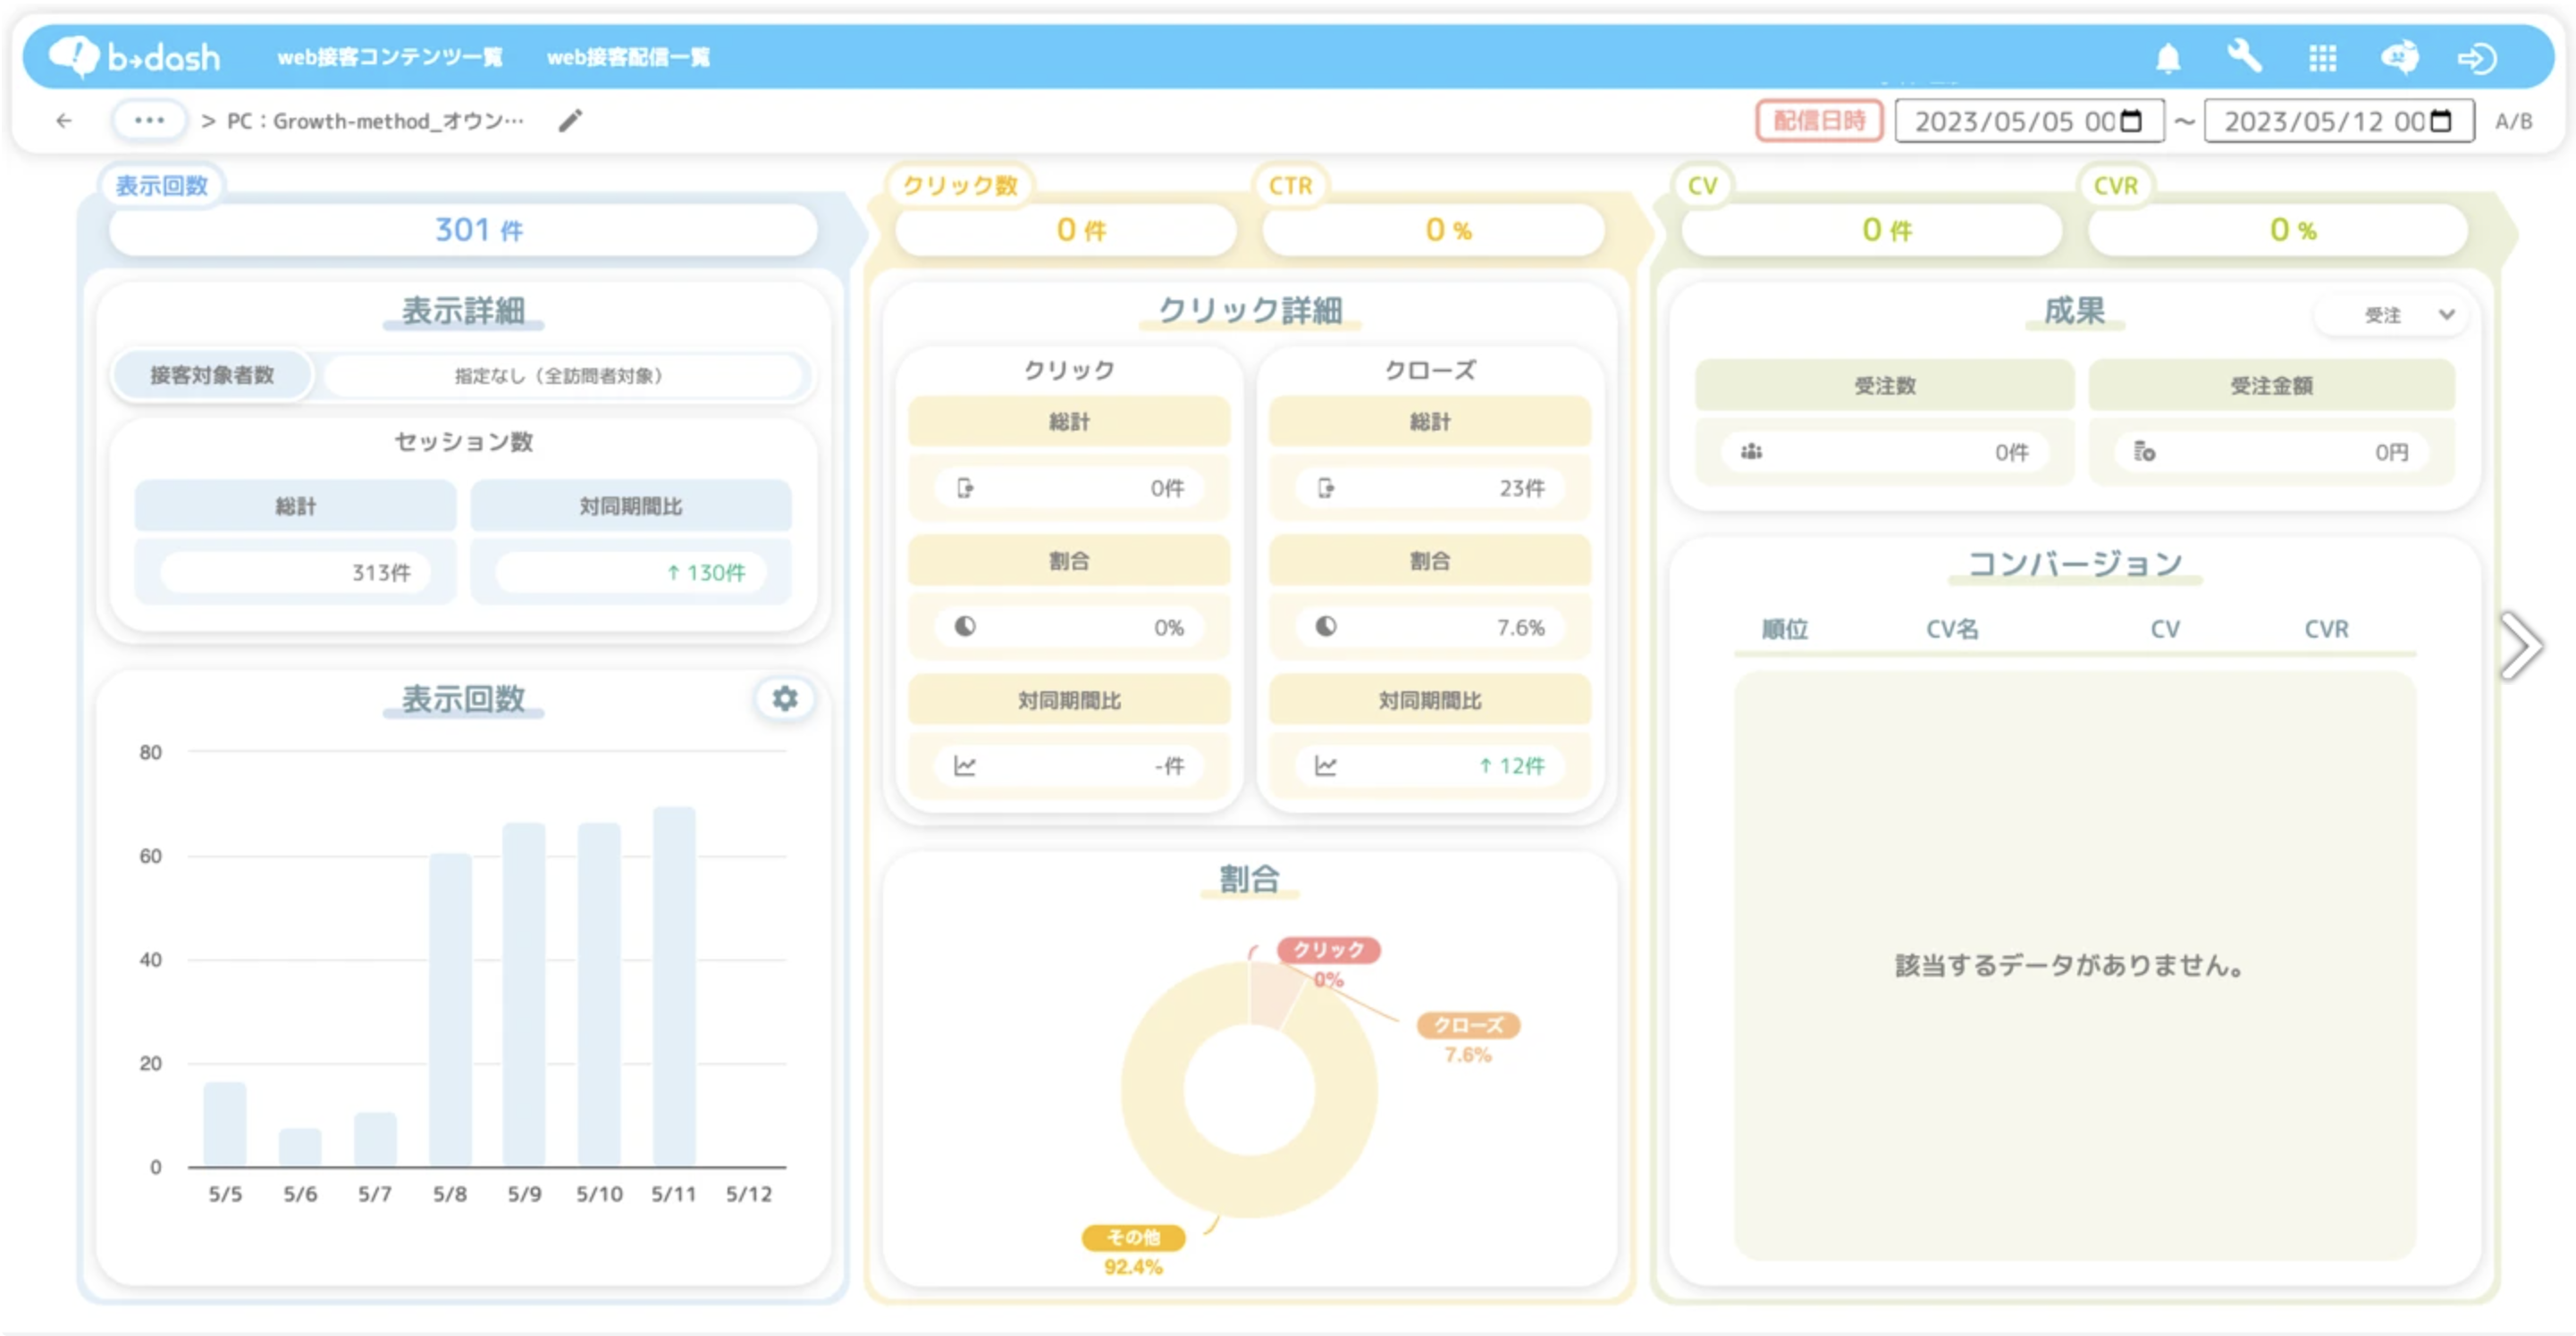Select the 接客対象者数 segment toggle
The height and width of the screenshot is (1336, 2576).
tap(212, 376)
